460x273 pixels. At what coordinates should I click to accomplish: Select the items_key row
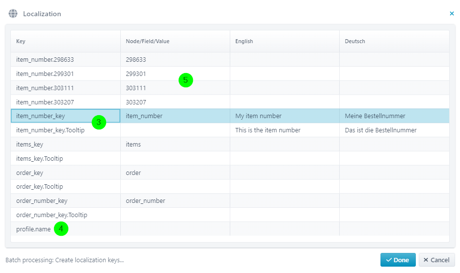pyautogui.click(x=29, y=145)
